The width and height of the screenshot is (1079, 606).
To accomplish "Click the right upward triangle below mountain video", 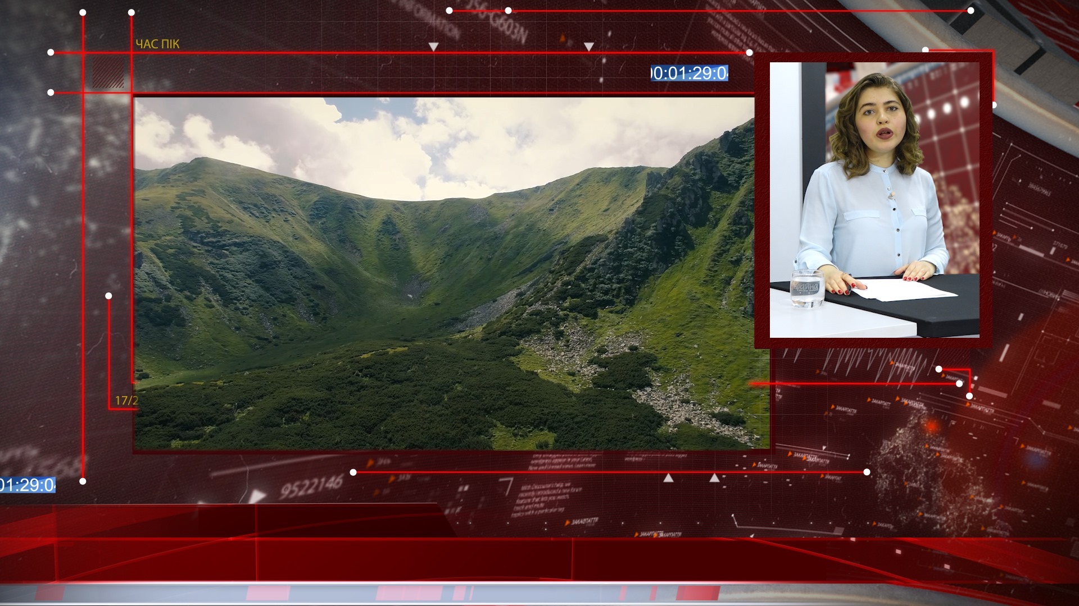I will pos(714,478).
